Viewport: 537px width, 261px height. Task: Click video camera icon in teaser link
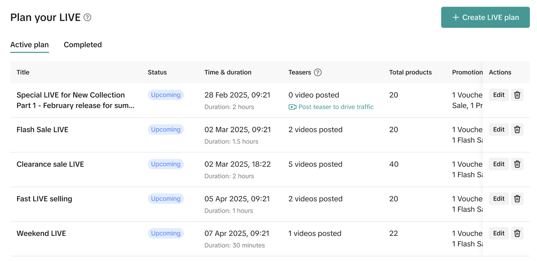292,107
